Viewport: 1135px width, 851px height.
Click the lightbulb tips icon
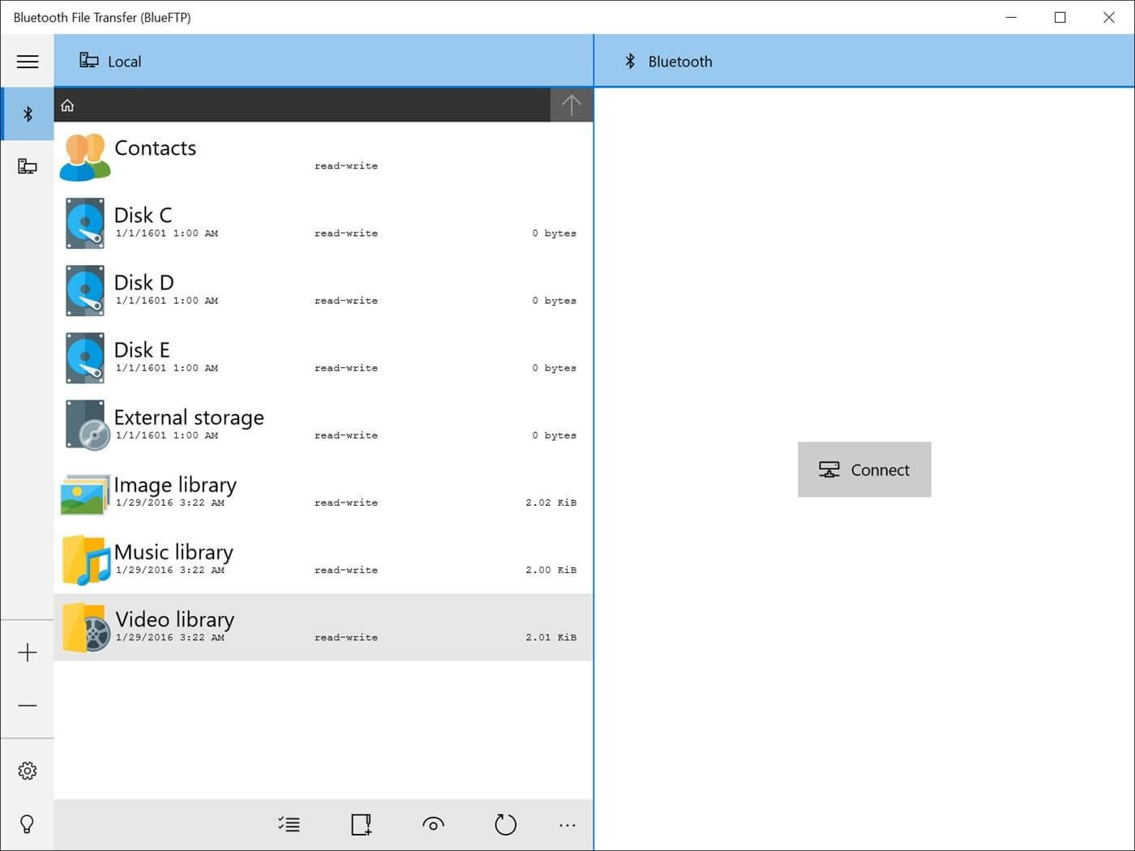(x=28, y=823)
